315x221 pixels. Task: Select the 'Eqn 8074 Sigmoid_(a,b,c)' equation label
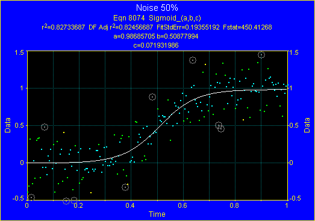tap(157, 18)
